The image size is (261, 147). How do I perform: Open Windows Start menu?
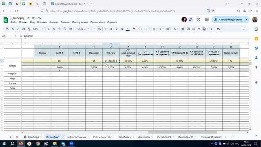pyautogui.click(x=4, y=143)
